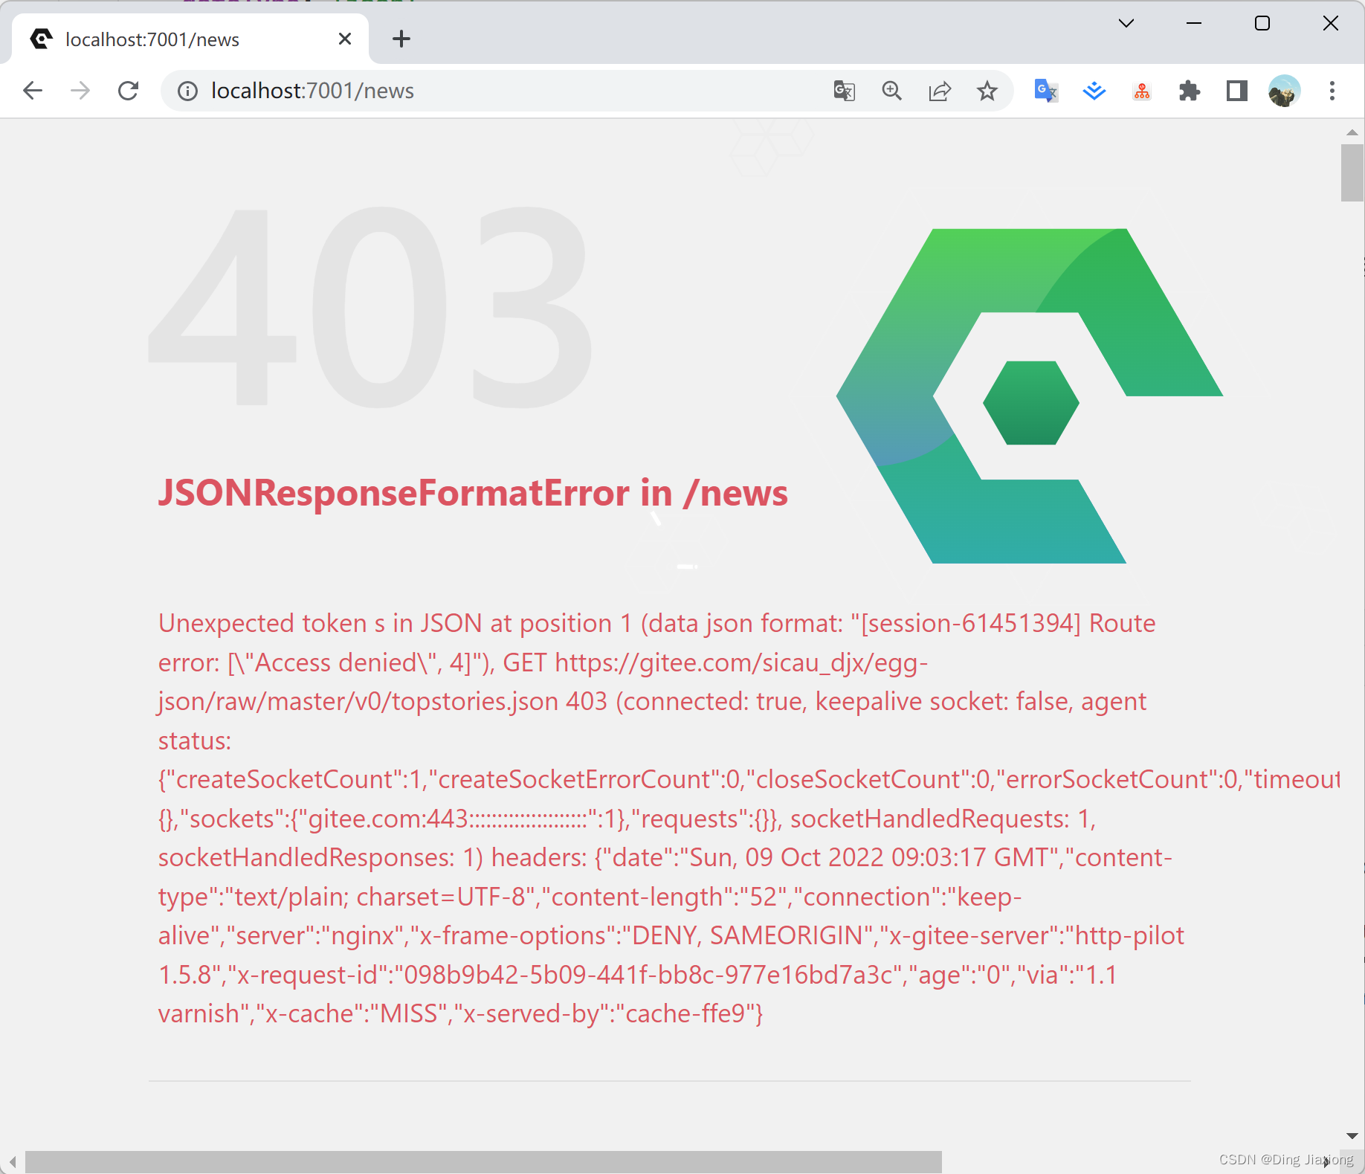Go back to the previous page
This screenshot has height=1174, width=1365.
[x=33, y=91]
